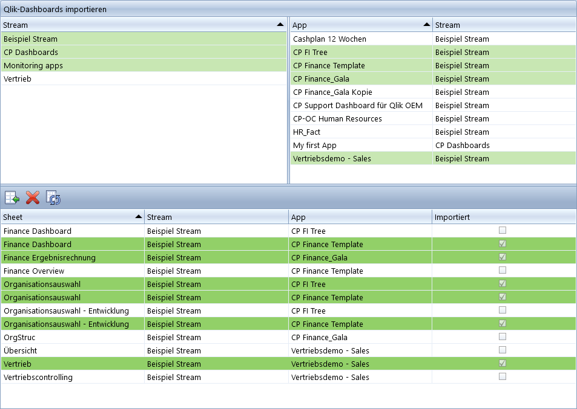Select Vertrieb in the stream list
Viewport: 577px width, 409px height.
click(143, 79)
